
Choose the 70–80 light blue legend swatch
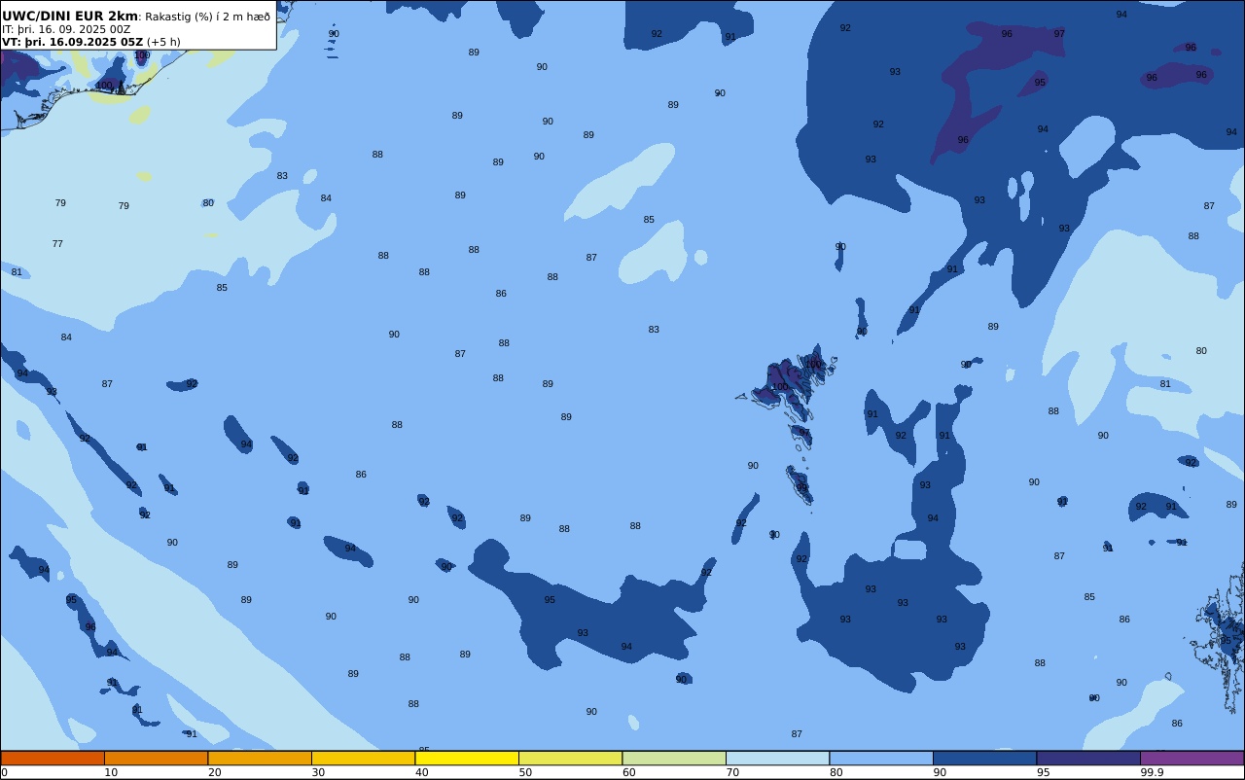coord(777,758)
